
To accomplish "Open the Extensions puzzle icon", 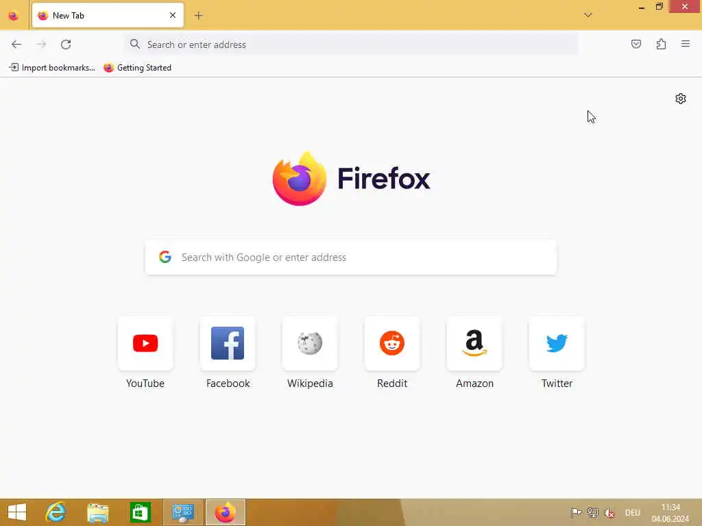I will coord(661,44).
